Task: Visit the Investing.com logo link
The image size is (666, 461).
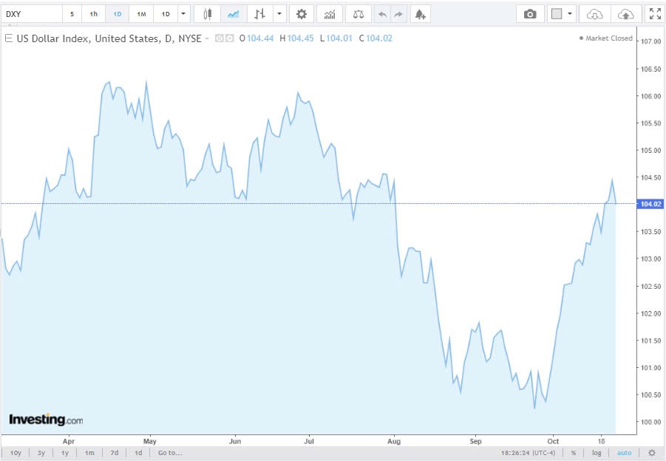Action: (44, 419)
